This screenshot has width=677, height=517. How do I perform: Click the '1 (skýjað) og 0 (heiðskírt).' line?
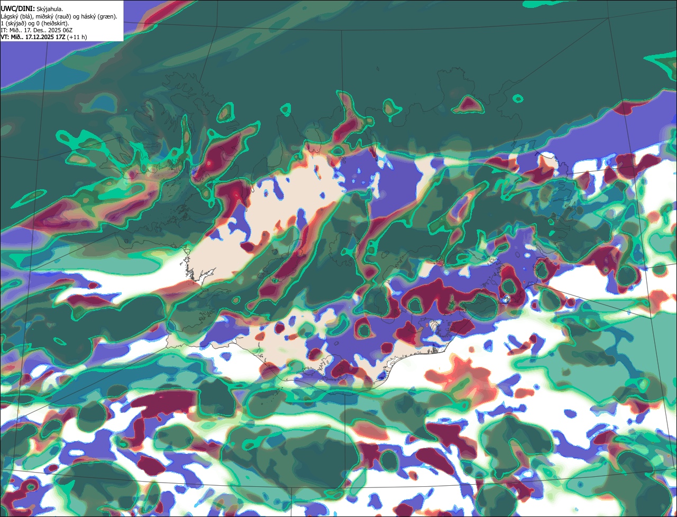tap(35, 24)
